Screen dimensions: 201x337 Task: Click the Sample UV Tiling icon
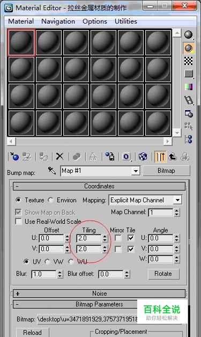click(x=189, y=74)
